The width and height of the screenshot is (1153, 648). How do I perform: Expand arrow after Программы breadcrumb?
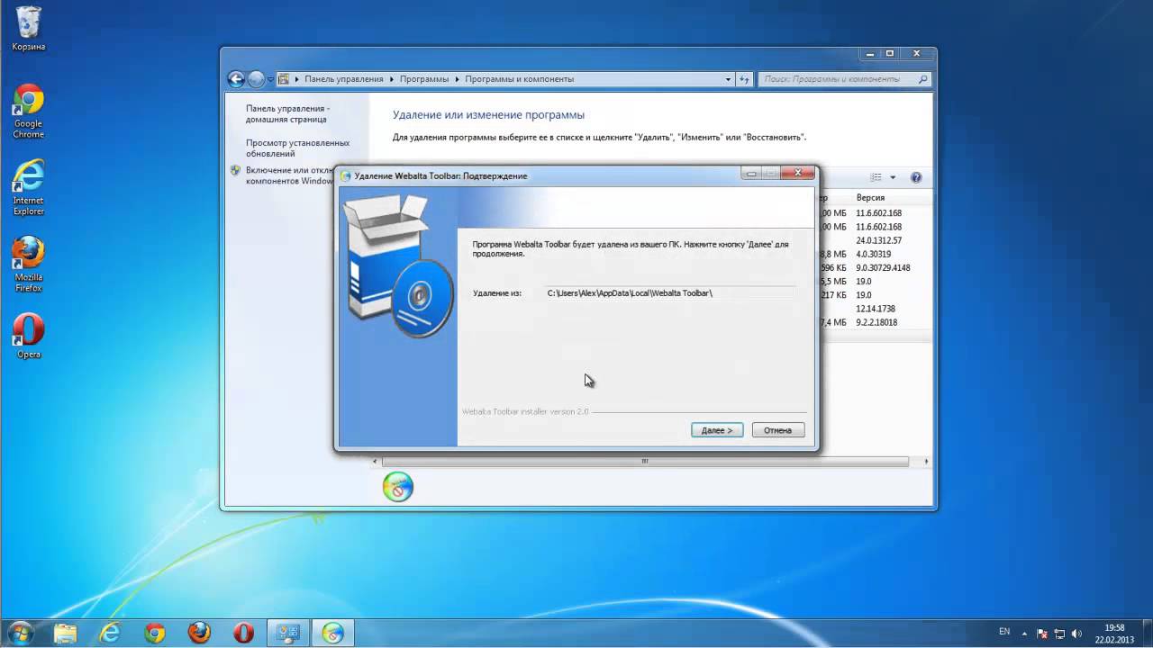[x=457, y=79]
